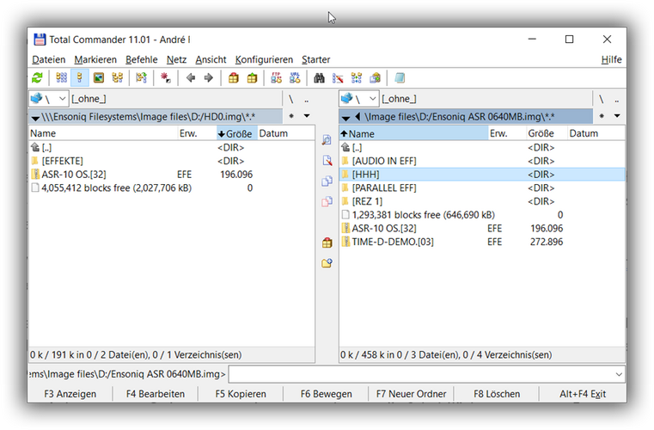Click F4 Bearbeiten button

click(x=156, y=394)
